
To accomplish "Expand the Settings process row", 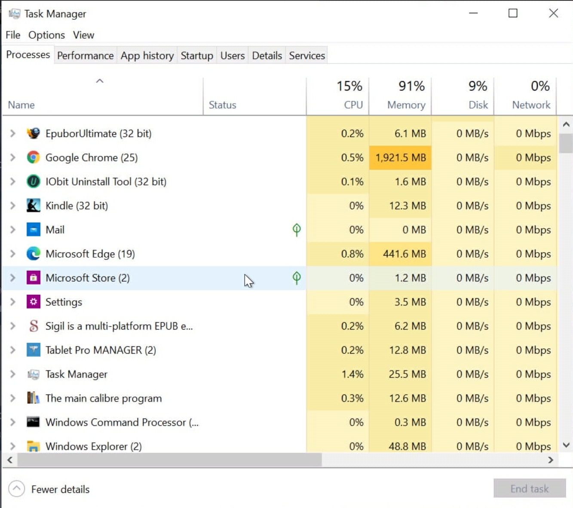I will 12,302.
